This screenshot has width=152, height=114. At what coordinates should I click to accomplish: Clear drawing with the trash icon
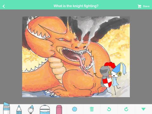coord(92,109)
